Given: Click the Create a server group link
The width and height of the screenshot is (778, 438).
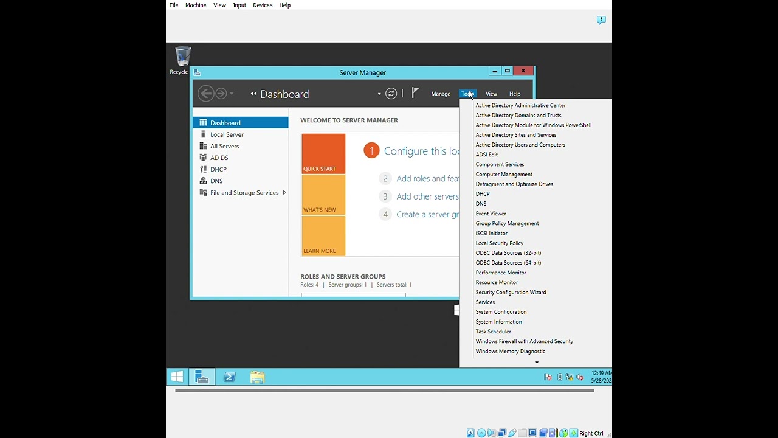Looking at the screenshot, I should click(427, 214).
